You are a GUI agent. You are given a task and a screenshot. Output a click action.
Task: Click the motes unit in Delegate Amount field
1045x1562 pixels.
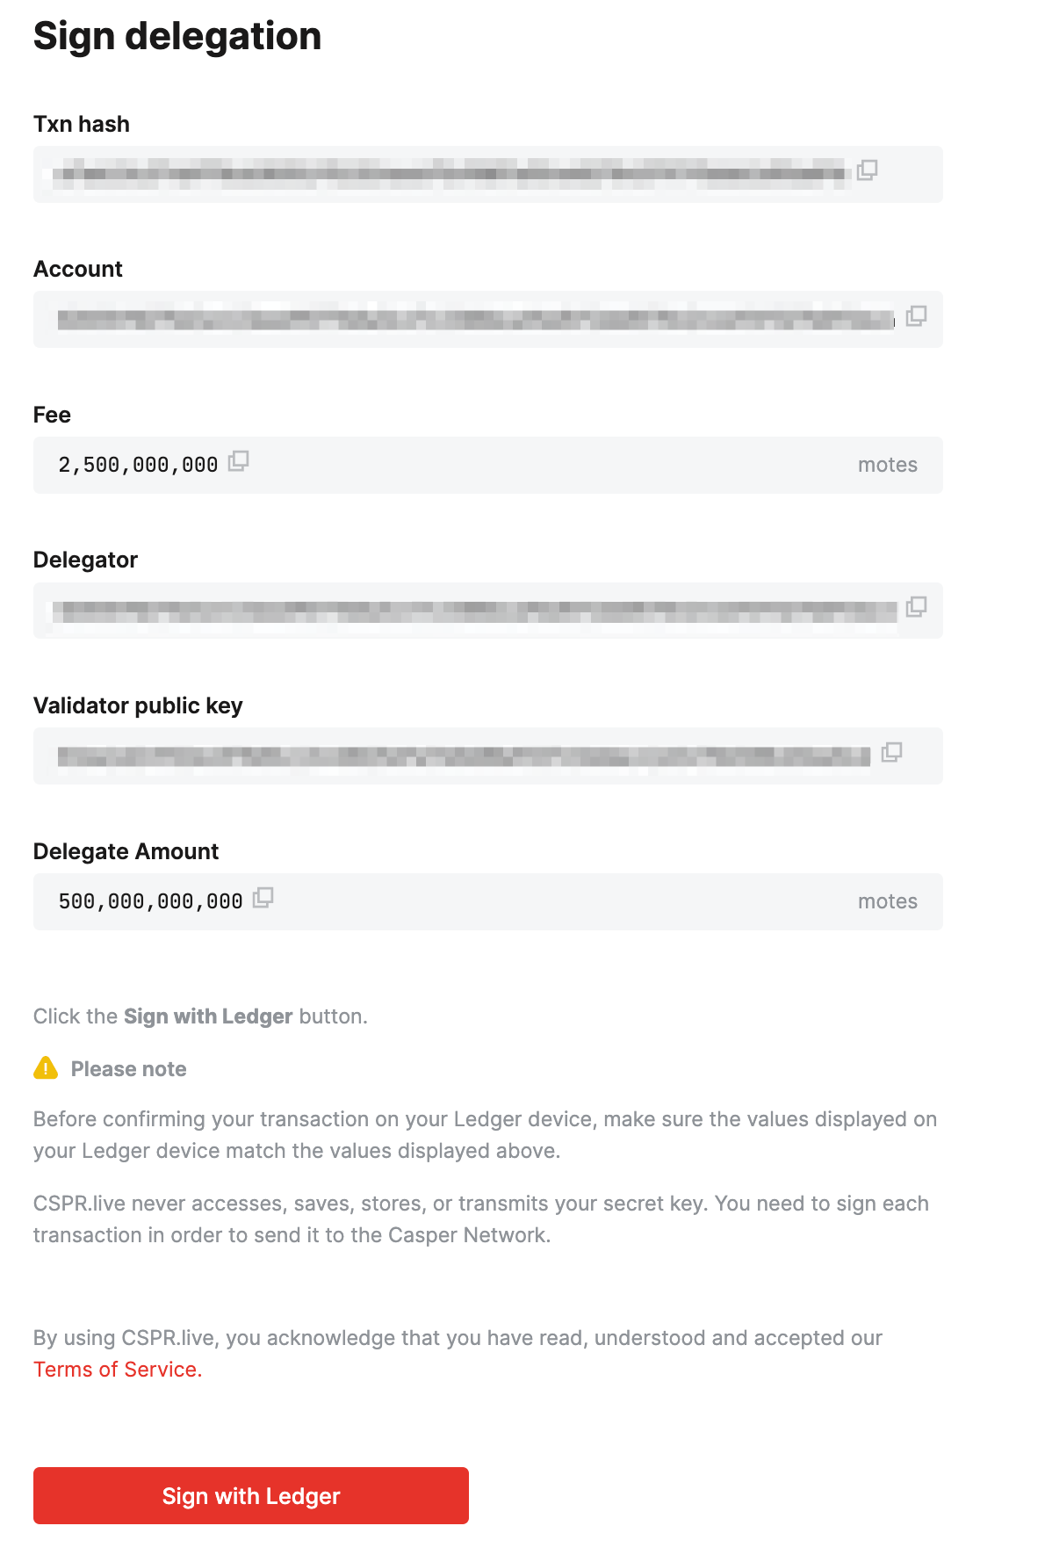887,901
